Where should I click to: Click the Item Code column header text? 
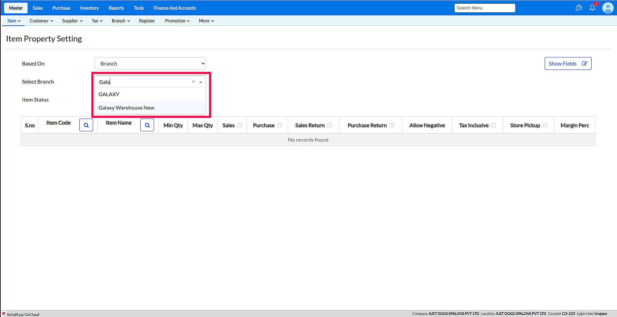coord(58,123)
